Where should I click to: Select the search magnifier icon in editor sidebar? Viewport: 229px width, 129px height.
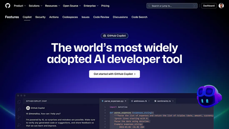(19, 109)
